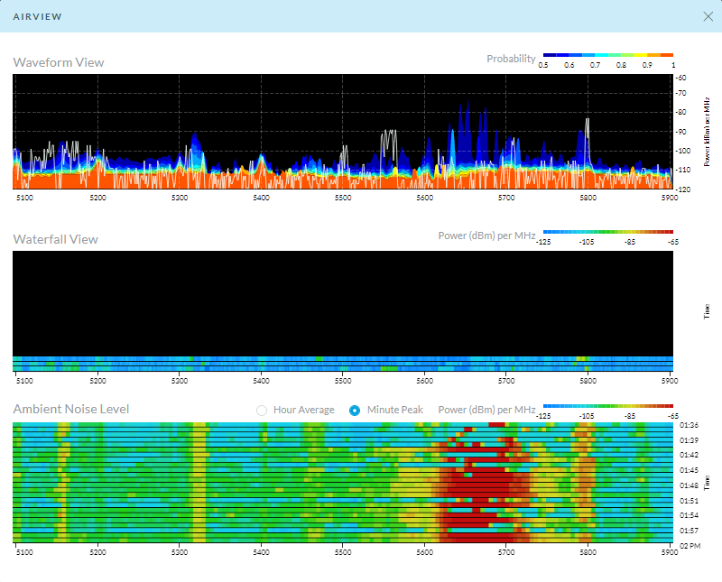722x582 pixels.
Task: Click the Ambient Noise Level power color scale
Action: click(x=607, y=406)
